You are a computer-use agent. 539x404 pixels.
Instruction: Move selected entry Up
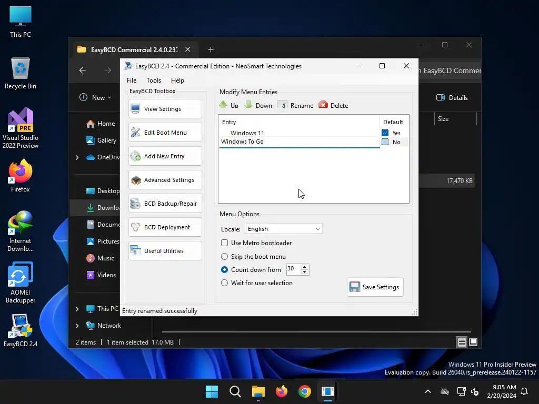228,105
